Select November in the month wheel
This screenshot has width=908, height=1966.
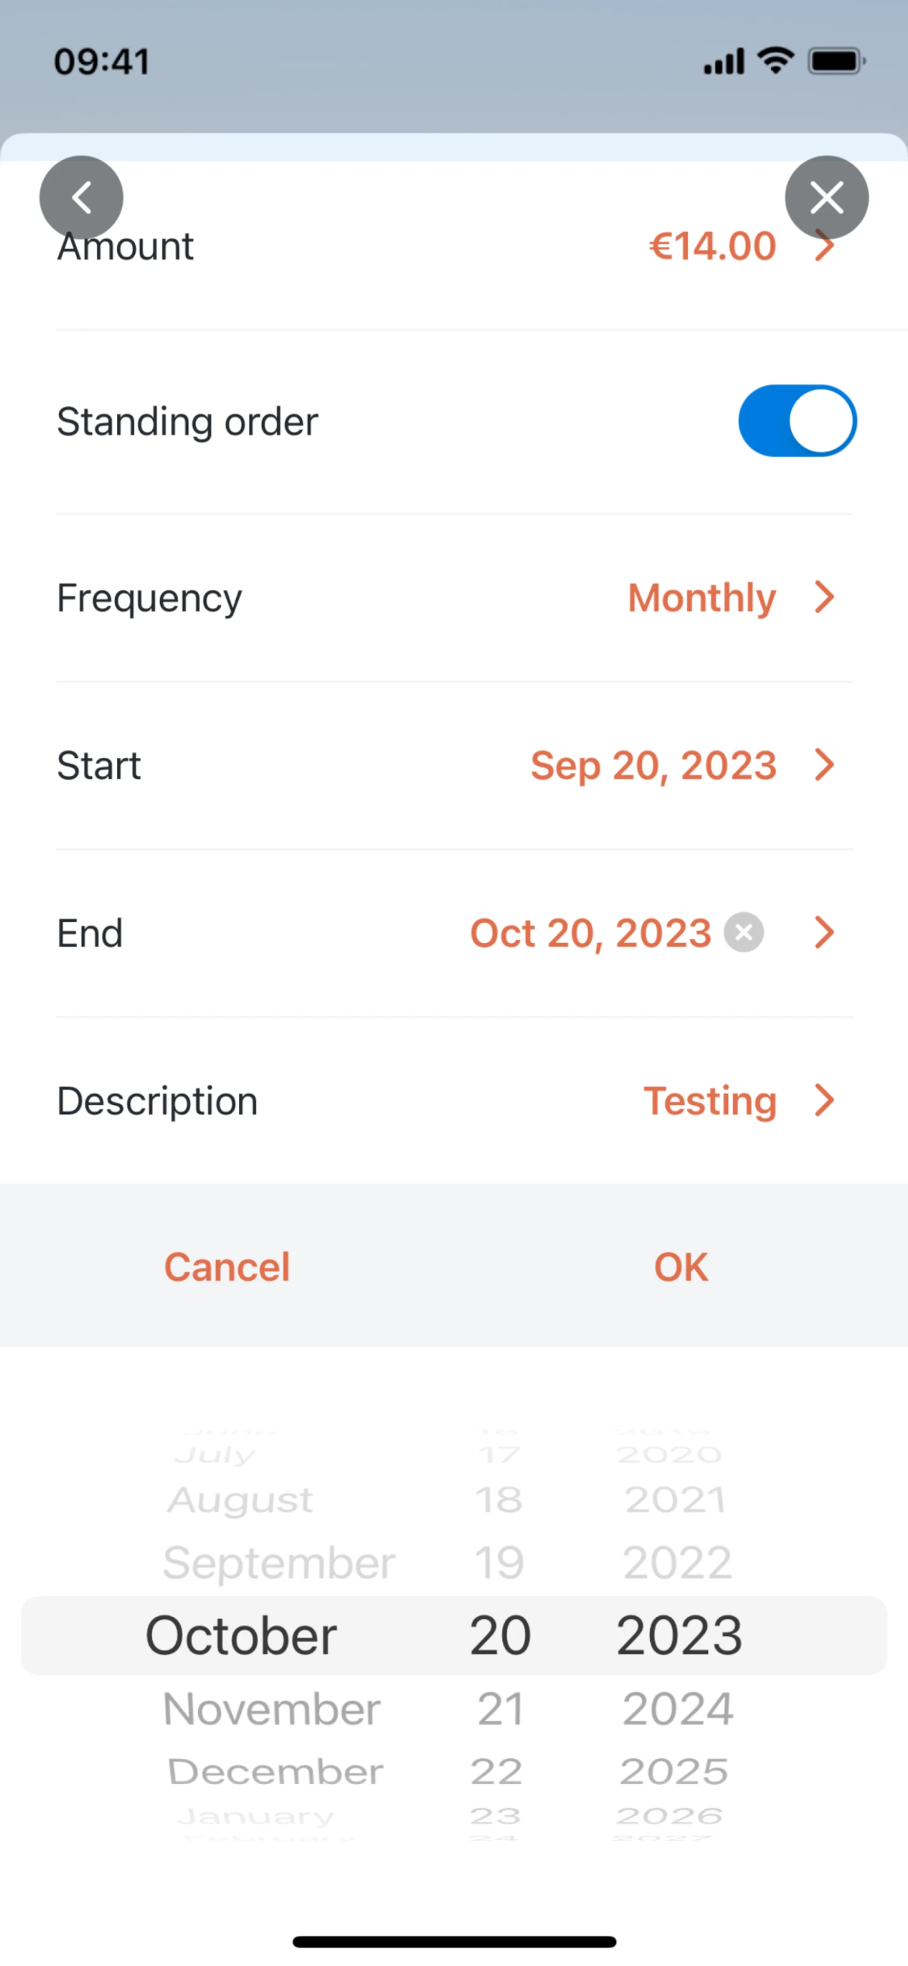pyautogui.click(x=271, y=1709)
